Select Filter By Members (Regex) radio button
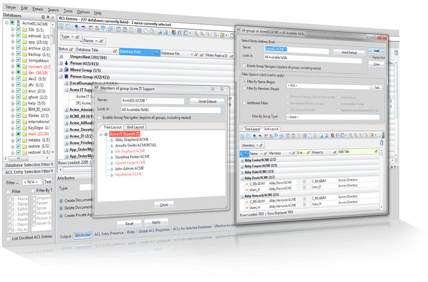This screenshot has width=428, height=282. point(244,88)
